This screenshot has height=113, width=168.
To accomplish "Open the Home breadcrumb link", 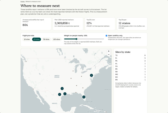I will coord(22,2).
